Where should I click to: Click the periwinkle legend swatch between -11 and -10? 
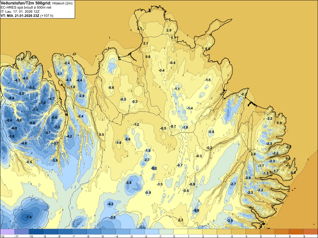(x=22, y=232)
